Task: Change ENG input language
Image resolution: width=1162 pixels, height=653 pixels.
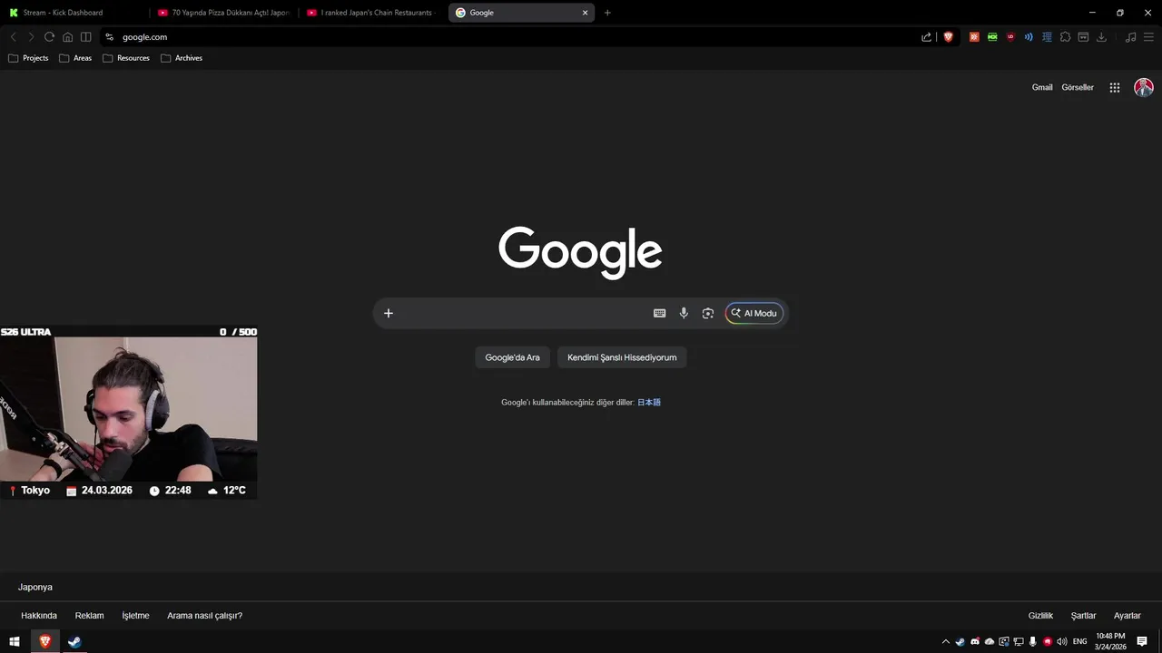Action: click(x=1080, y=642)
